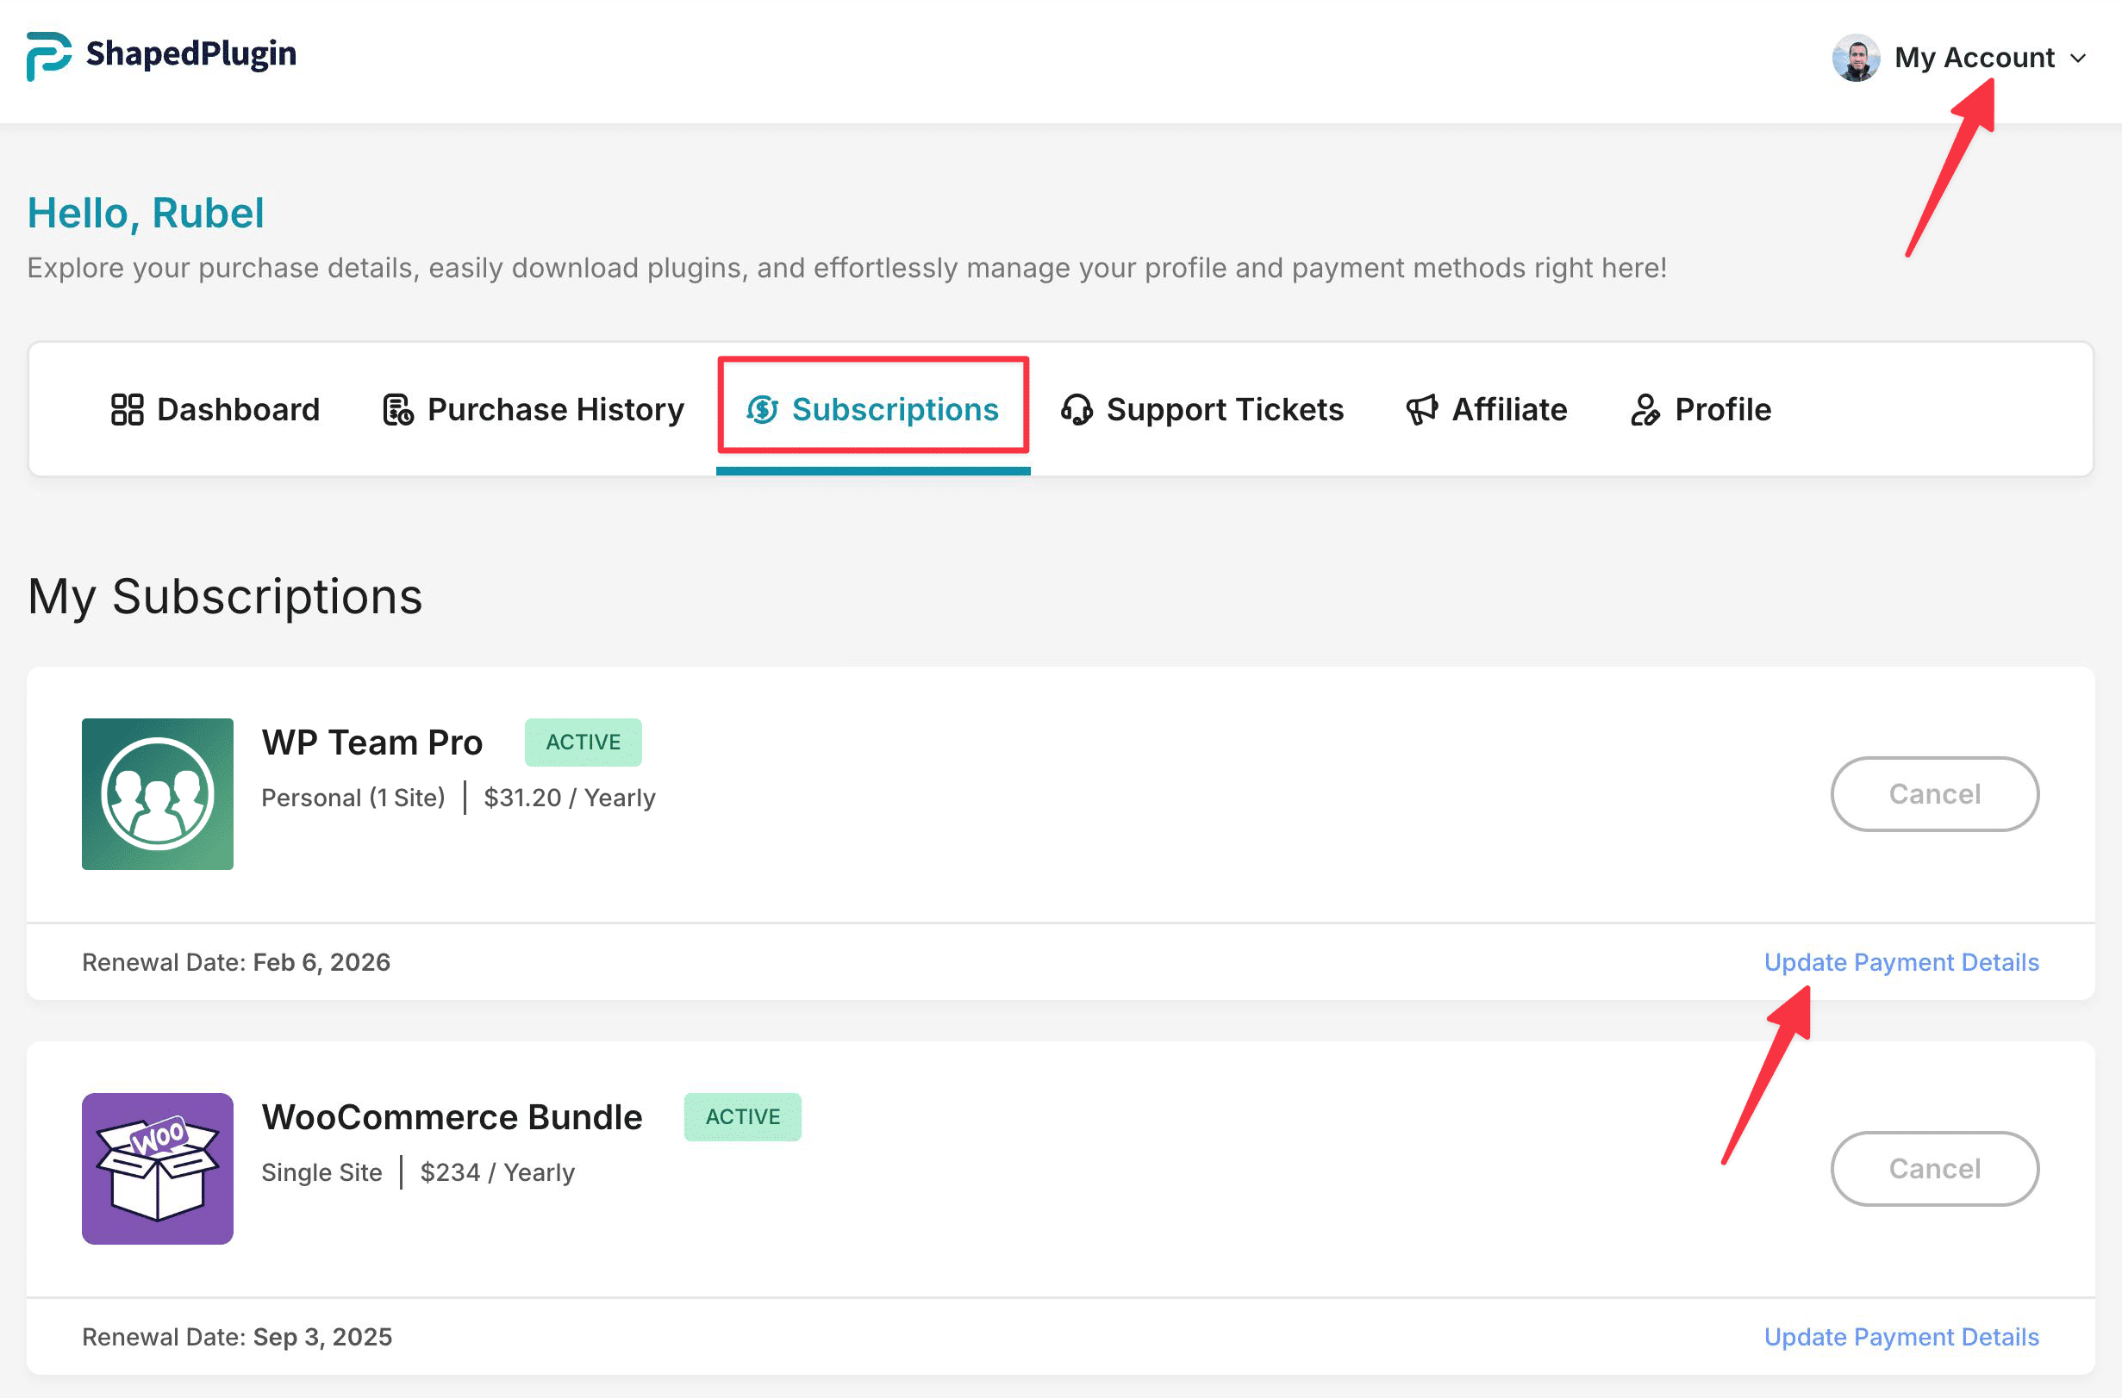Click the $234 / Yearly price text

point(497,1172)
